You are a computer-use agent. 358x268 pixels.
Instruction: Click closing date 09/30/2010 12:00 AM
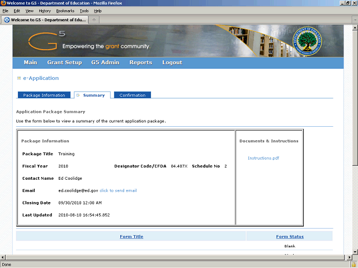(x=80, y=203)
